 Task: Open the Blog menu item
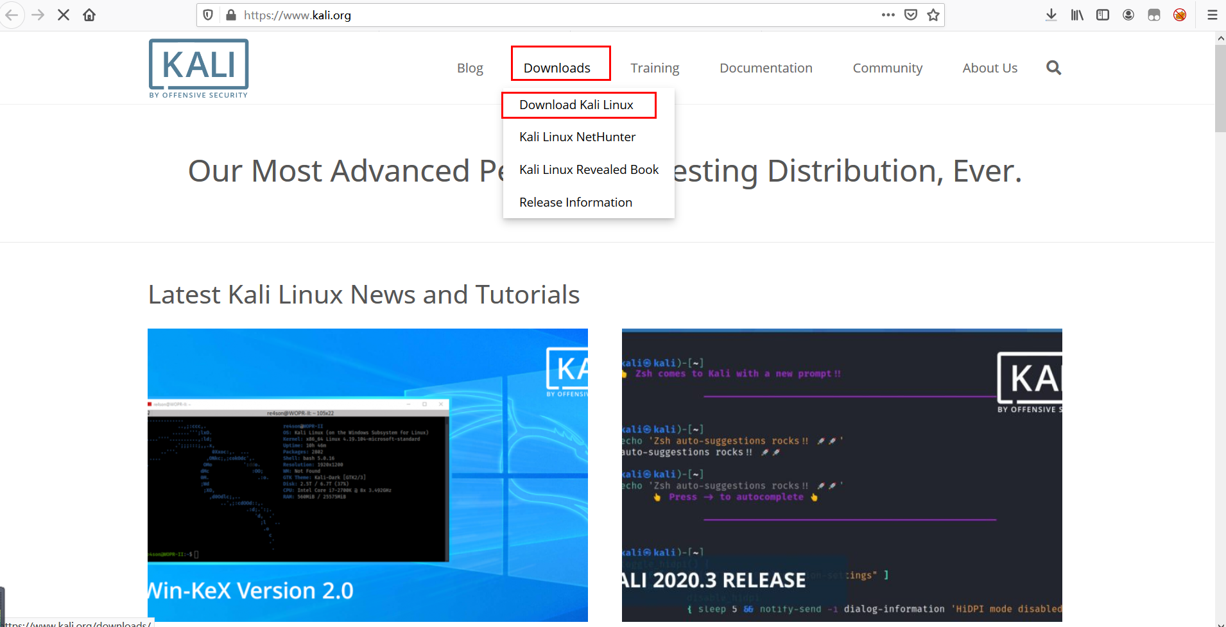click(470, 68)
